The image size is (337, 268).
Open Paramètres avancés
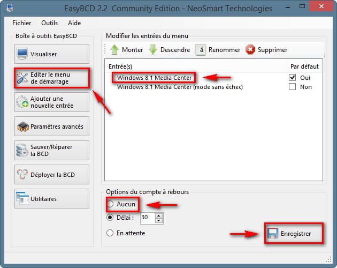click(52, 126)
